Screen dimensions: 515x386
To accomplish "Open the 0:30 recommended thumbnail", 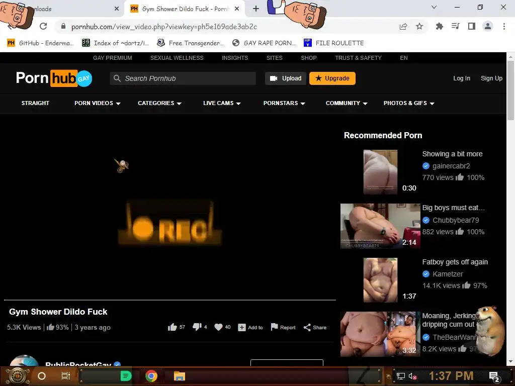I will coord(380,172).
